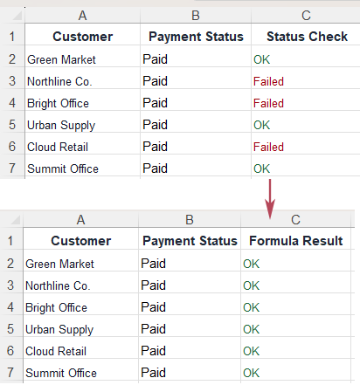Select 'Summit Office' cell in Formula Result sheet
The image size is (360, 385).
[x=80, y=369]
